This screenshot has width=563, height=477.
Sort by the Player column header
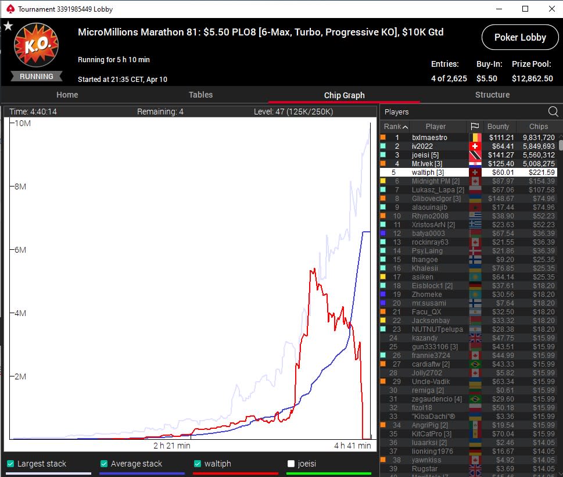(x=435, y=126)
